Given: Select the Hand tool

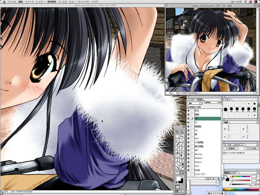Looking at the screenshot, I should pos(177,173).
